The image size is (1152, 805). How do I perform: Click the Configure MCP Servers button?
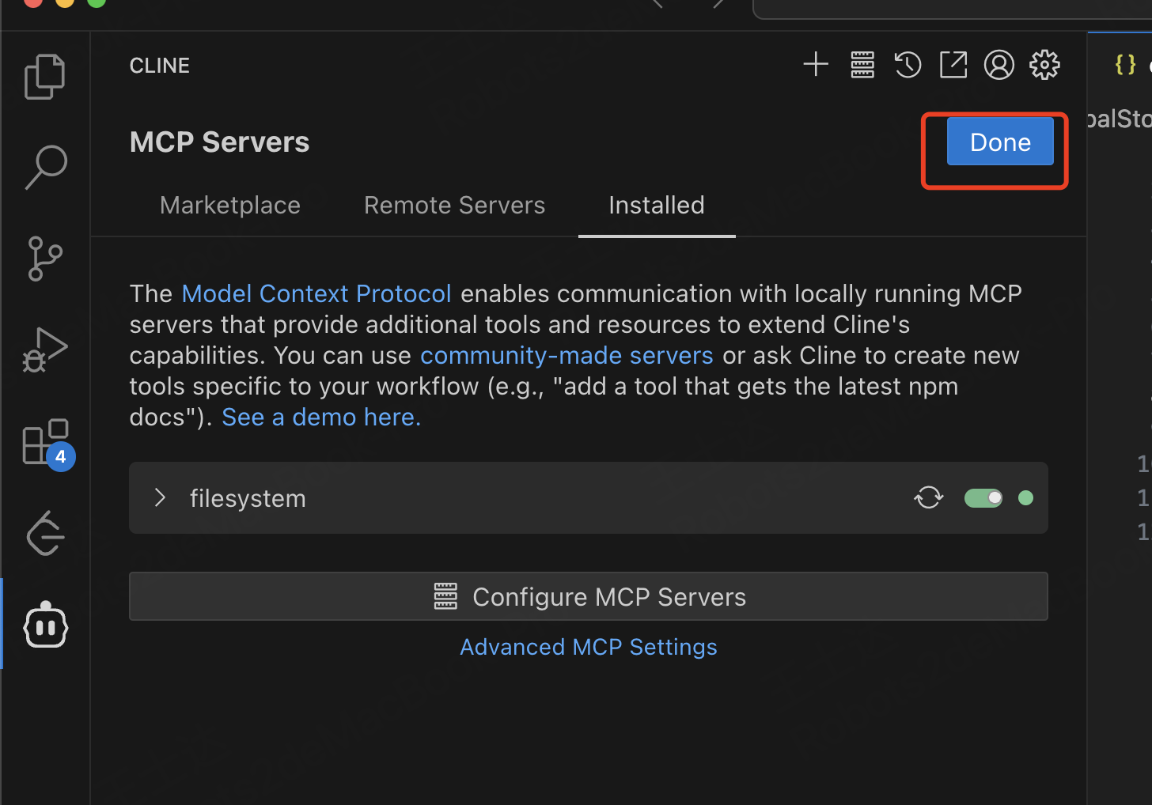589,597
